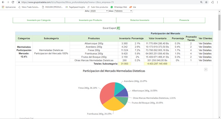Click Ver Detalles for Frambuesa 280g

(205, 54)
